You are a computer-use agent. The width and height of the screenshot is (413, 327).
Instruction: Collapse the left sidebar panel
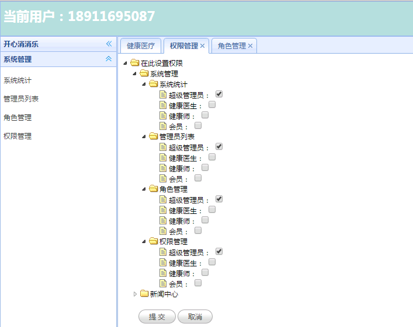click(x=109, y=44)
